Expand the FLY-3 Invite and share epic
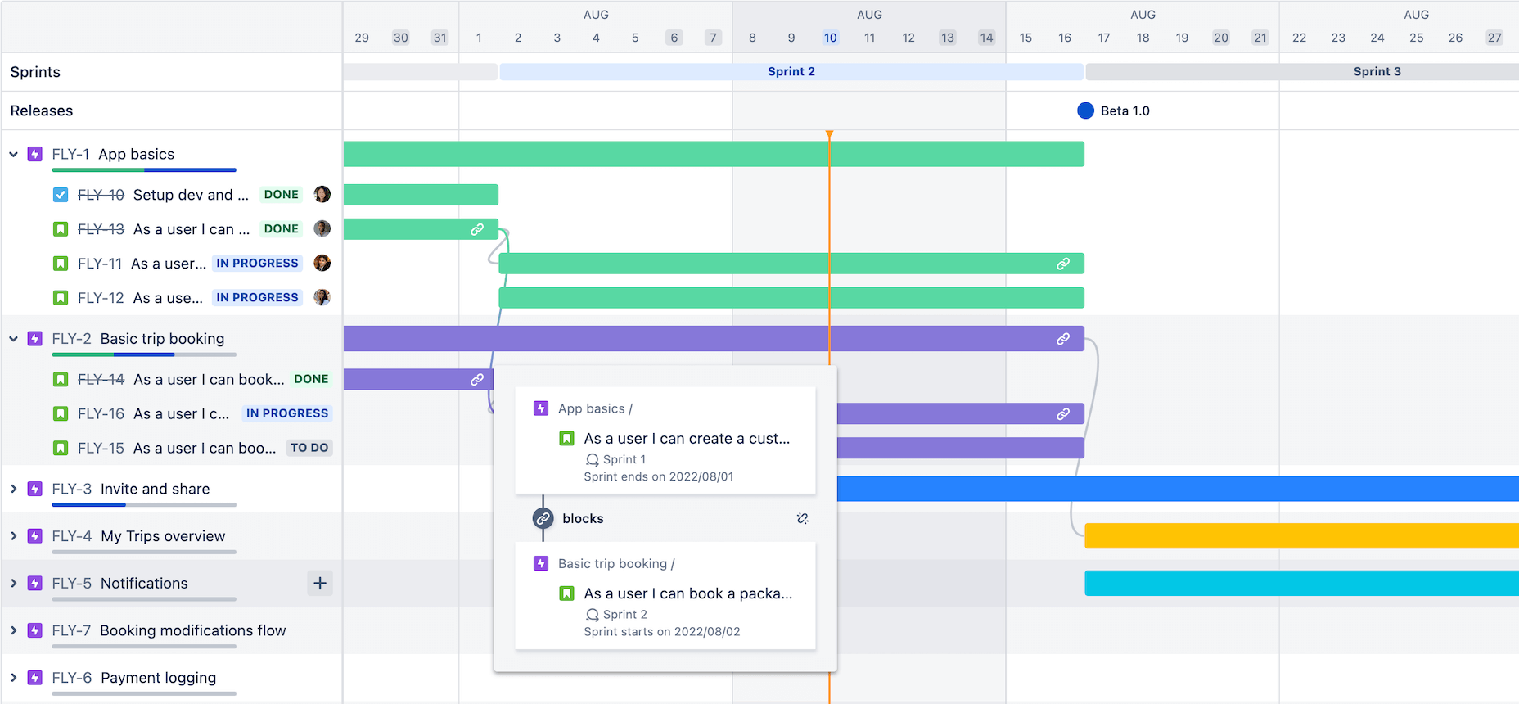This screenshot has height=704, width=1519. pos(14,489)
